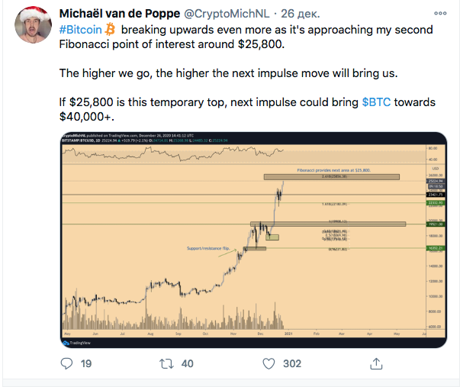The image size is (460, 387).
Task: Click the top Fibonacci 25,800 zone box
Action: [331, 177]
